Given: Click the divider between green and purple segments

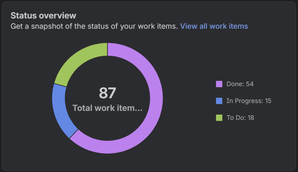Looking at the screenshot, I should (x=108, y=49).
